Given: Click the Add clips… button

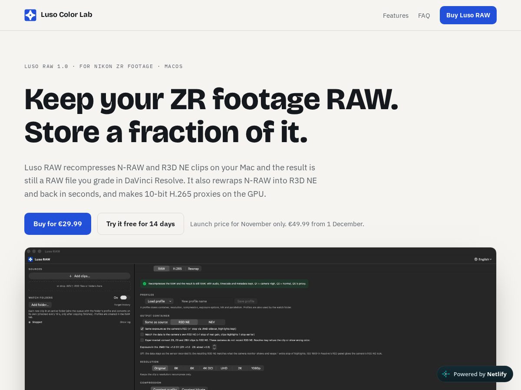Looking at the screenshot, I should (x=79, y=276).
